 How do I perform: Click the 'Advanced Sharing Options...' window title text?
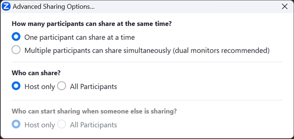click(x=54, y=7)
